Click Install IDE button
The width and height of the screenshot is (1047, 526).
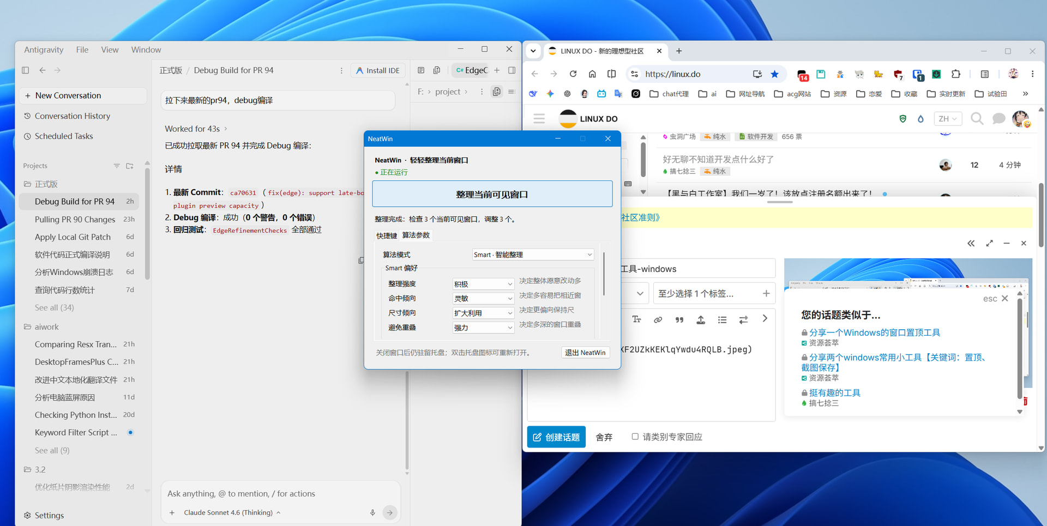tap(378, 70)
